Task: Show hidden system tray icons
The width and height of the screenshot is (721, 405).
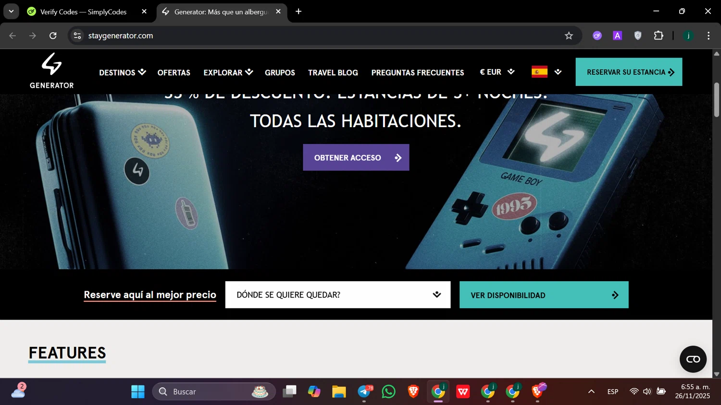Action: click(x=591, y=392)
